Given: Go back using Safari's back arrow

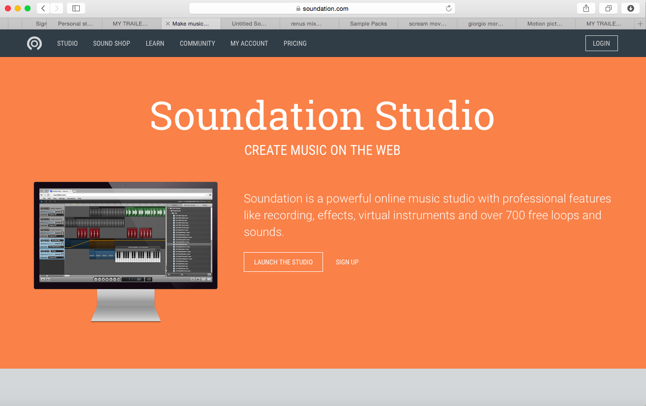Looking at the screenshot, I should click(43, 8).
